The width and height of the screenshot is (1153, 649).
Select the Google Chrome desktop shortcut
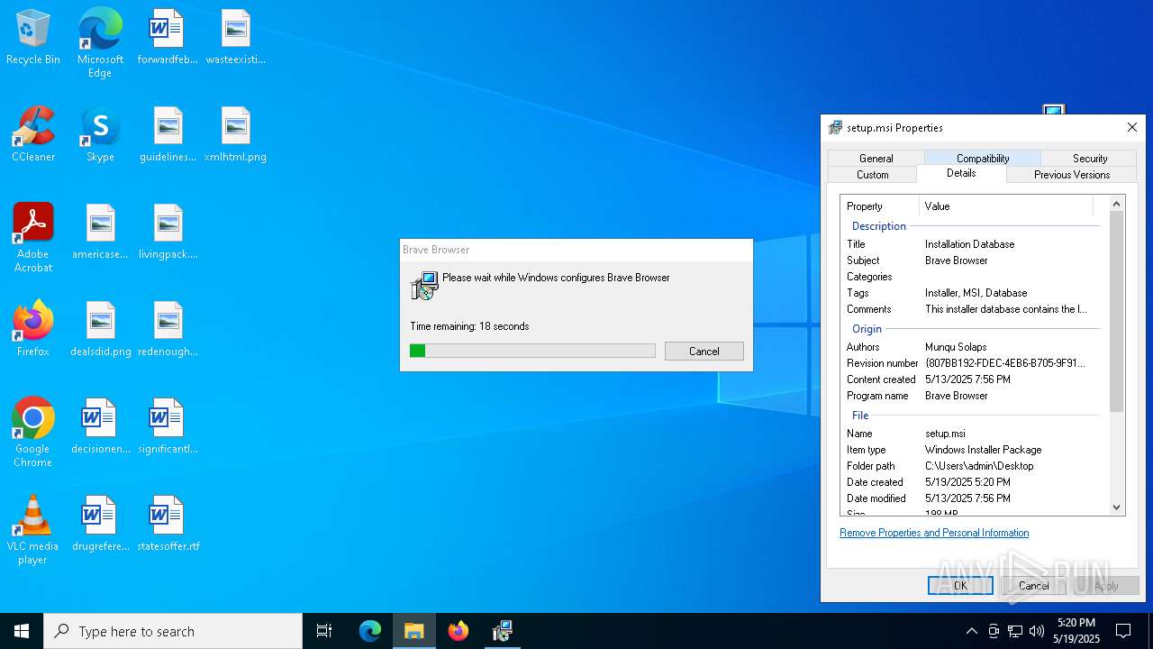33,433
